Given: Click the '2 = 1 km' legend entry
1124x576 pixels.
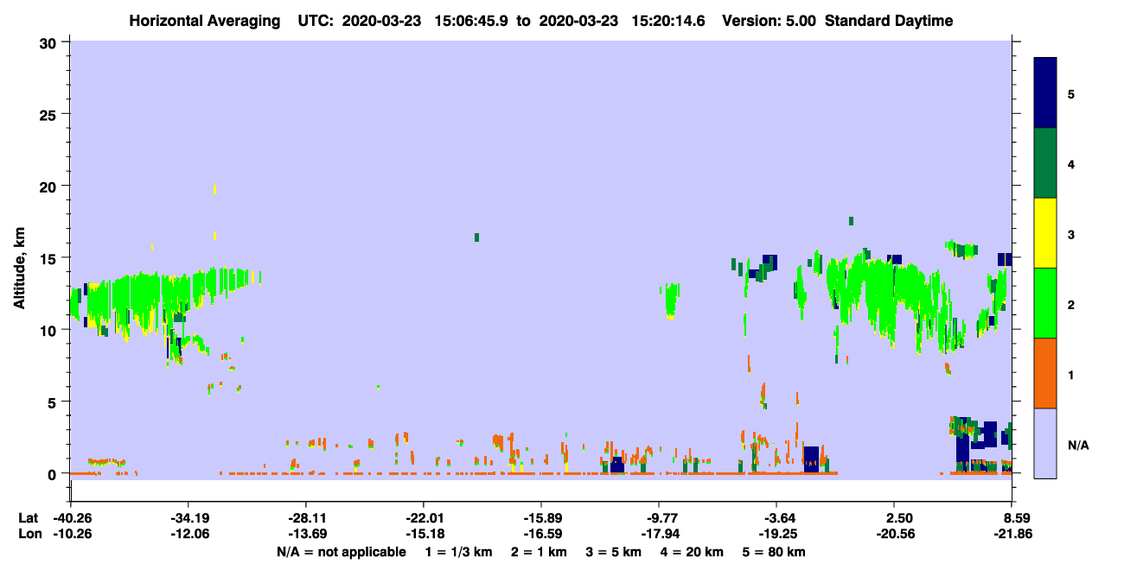Looking at the screenshot, I should click(539, 552).
